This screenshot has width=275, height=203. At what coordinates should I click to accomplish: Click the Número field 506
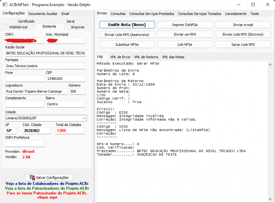click(77, 91)
